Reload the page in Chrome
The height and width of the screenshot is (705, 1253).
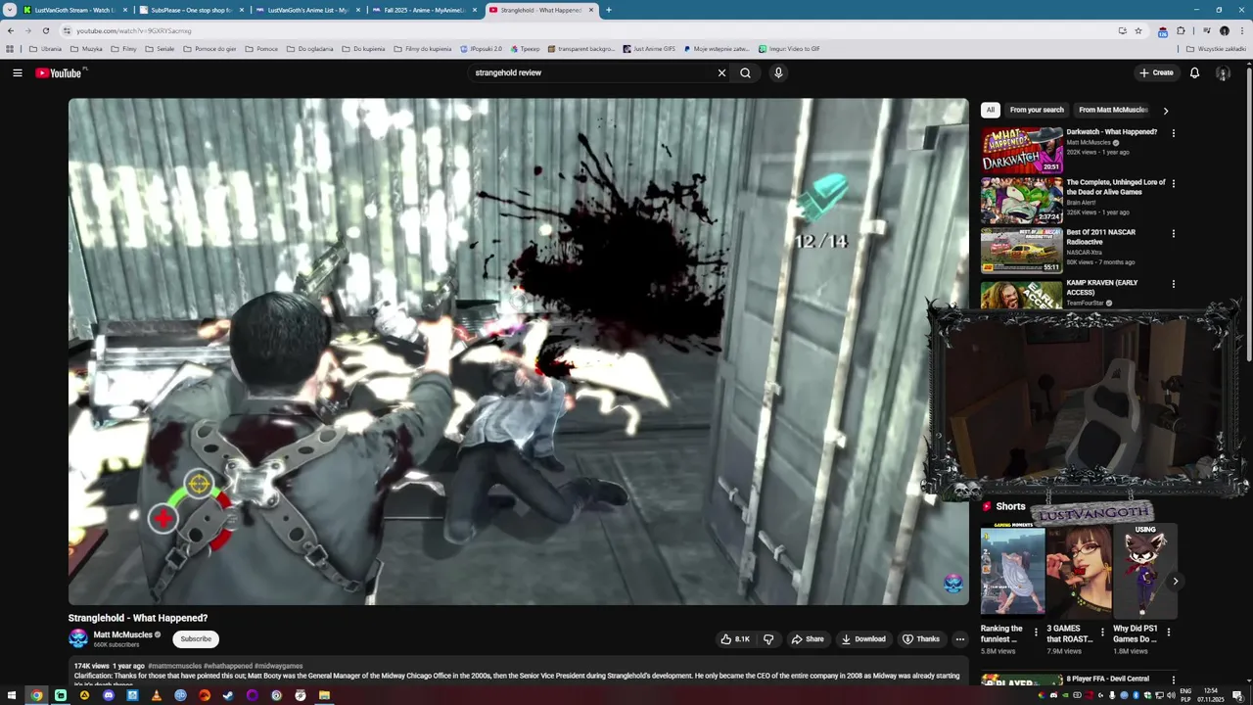coord(45,30)
